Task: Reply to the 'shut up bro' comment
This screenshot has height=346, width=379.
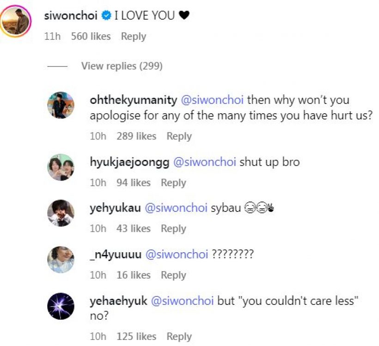Action: click(x=173, y=182)
